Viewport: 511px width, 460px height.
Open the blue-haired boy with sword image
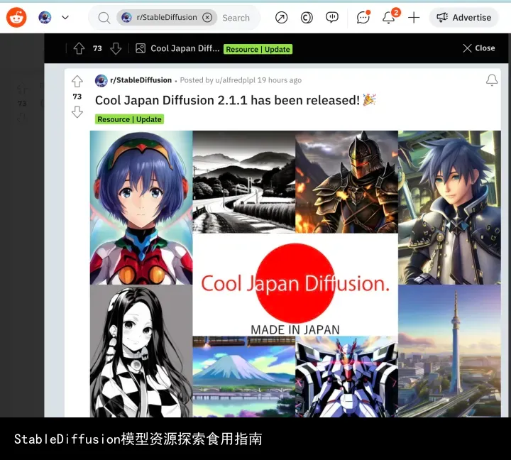pyautogui.click(x=449, y=208)
